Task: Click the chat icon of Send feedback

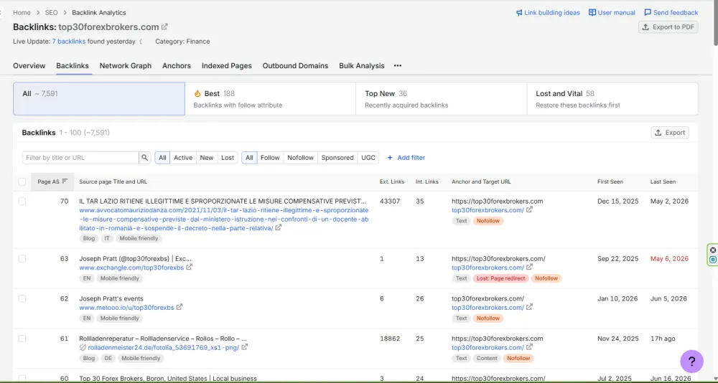Action: [648, 12]
